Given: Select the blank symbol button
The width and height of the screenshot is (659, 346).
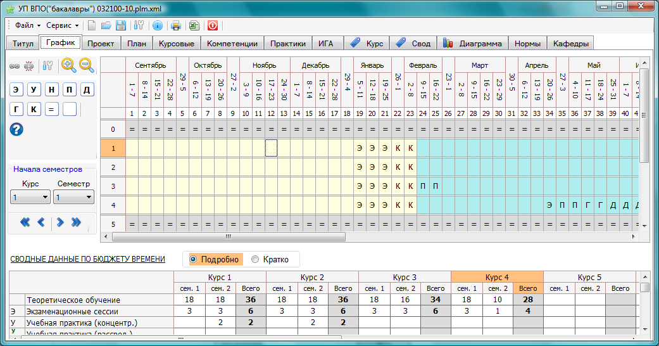Looking at the screenshot, I should (70, 109).
